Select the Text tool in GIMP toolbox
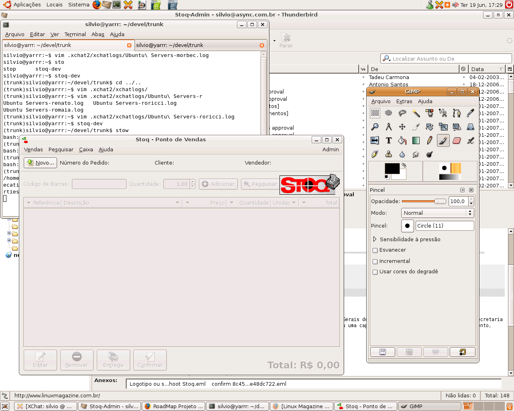 (388, 140)
